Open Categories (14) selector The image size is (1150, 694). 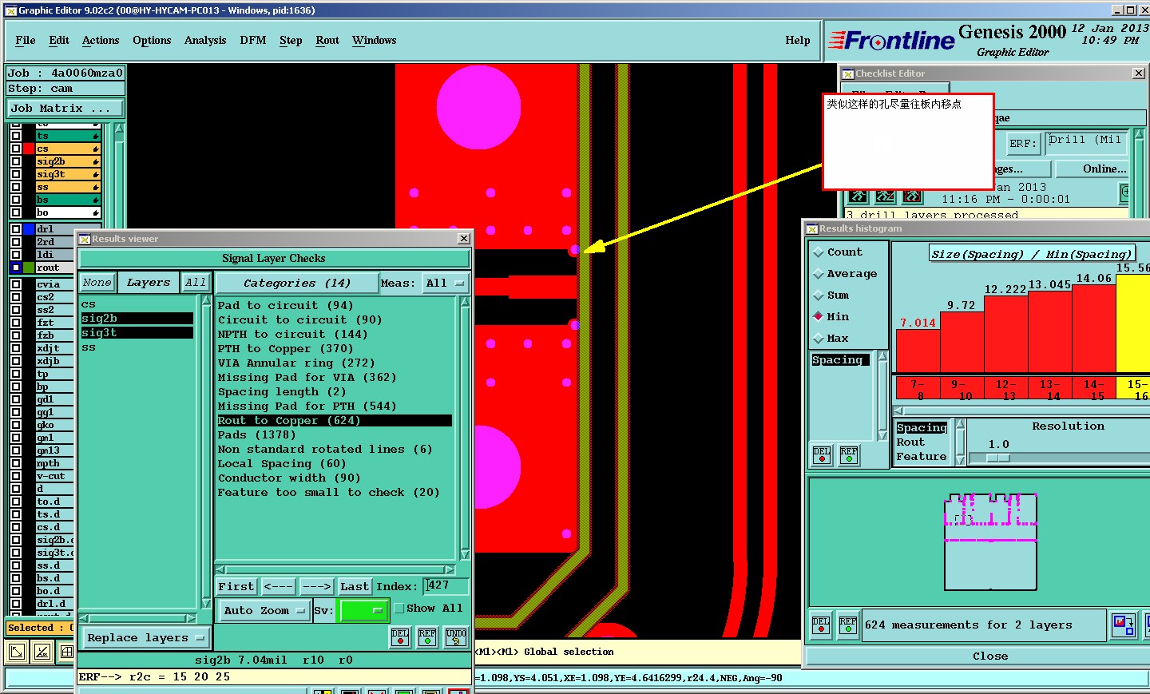click(x=297, y=284)
